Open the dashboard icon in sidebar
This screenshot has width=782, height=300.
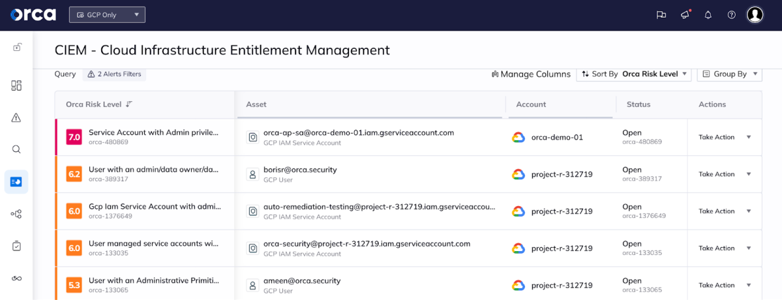coord(16,85)
